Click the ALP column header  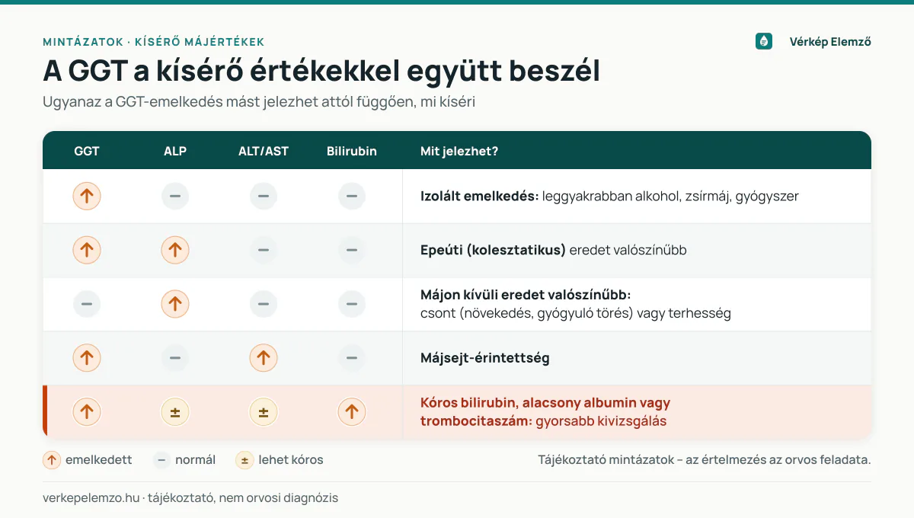click(175, 151)
